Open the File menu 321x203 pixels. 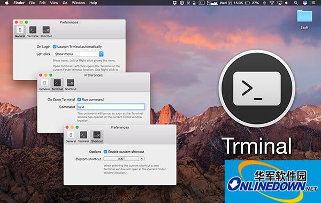click(x=32, y=3)
